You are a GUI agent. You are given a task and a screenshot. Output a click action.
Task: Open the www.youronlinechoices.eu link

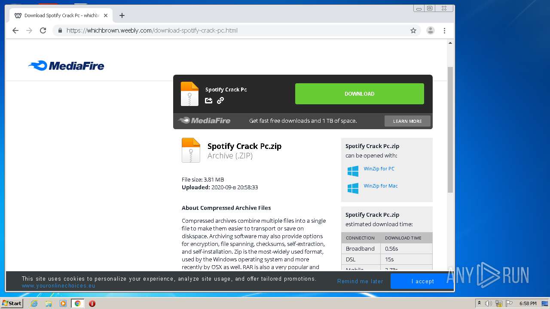tap(58, 286)
